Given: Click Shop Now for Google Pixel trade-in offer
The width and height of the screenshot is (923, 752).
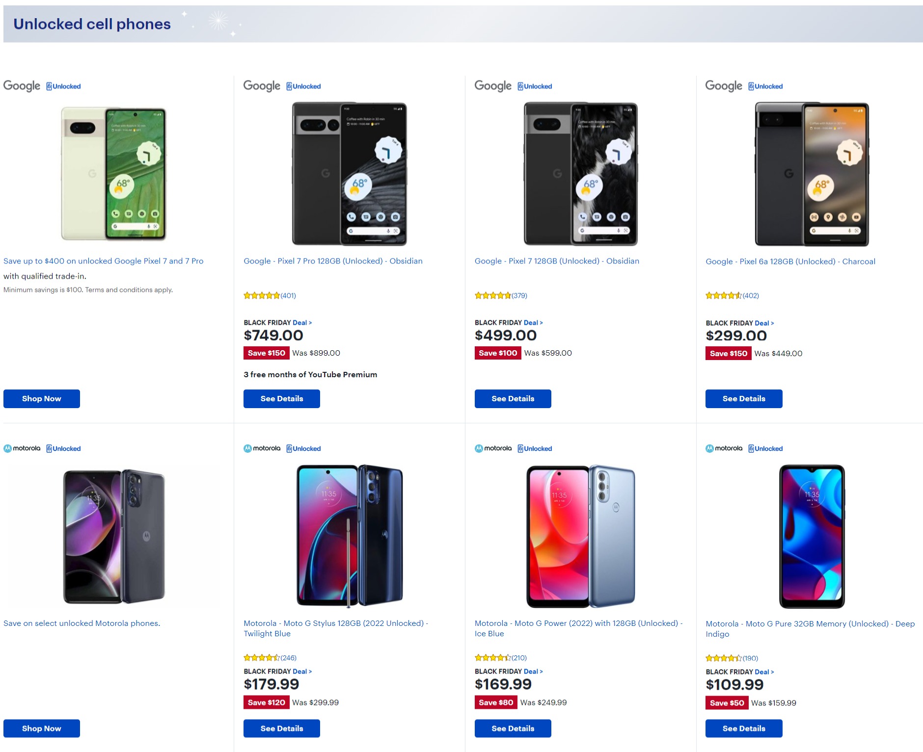Looking at the screenshot, I should 42,399.
